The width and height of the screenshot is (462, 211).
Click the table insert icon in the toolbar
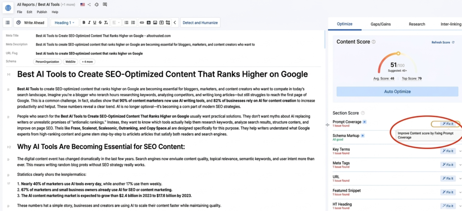148,22
